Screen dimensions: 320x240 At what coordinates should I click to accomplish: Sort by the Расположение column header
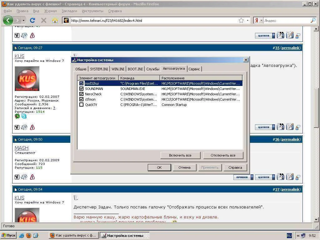201,78
